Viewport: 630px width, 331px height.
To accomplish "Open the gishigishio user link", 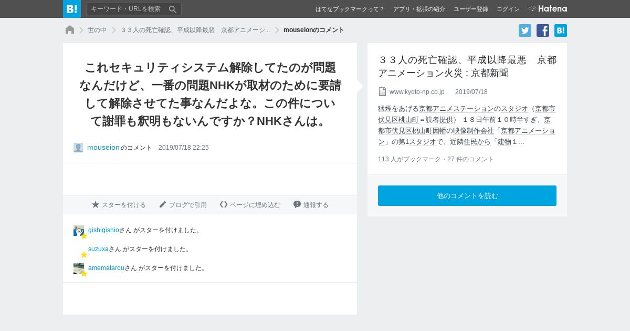I will coord(103,230).
